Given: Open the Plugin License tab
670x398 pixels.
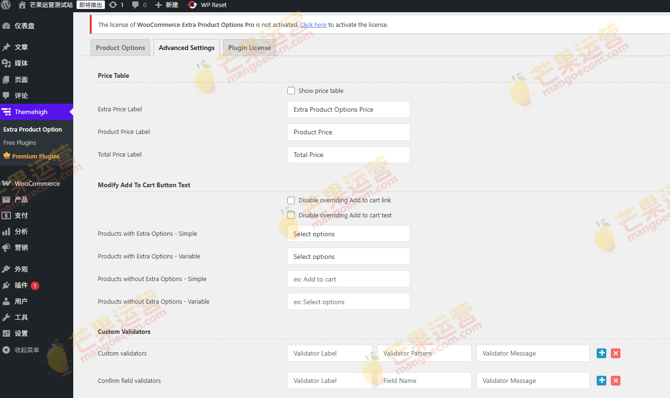Looking at the screenshot, I should click(x=249, y=47).
